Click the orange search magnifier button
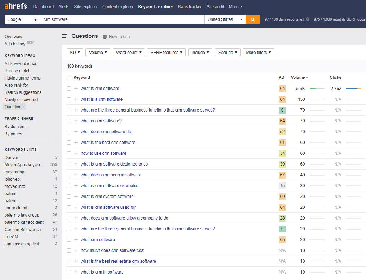 tap(252, 19)
